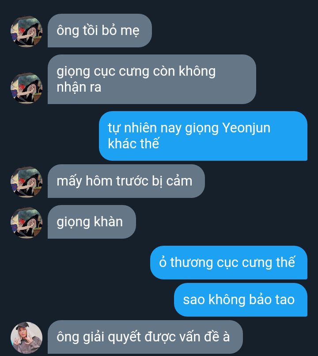318x356 pixels.
Task: Tap avatar next to 'giọng khàn' message
Action: pyautogui.click(x=26, y=222)
